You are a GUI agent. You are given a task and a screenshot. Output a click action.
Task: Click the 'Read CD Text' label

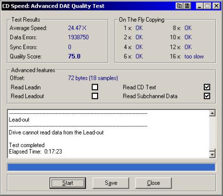tap(140, 87)
